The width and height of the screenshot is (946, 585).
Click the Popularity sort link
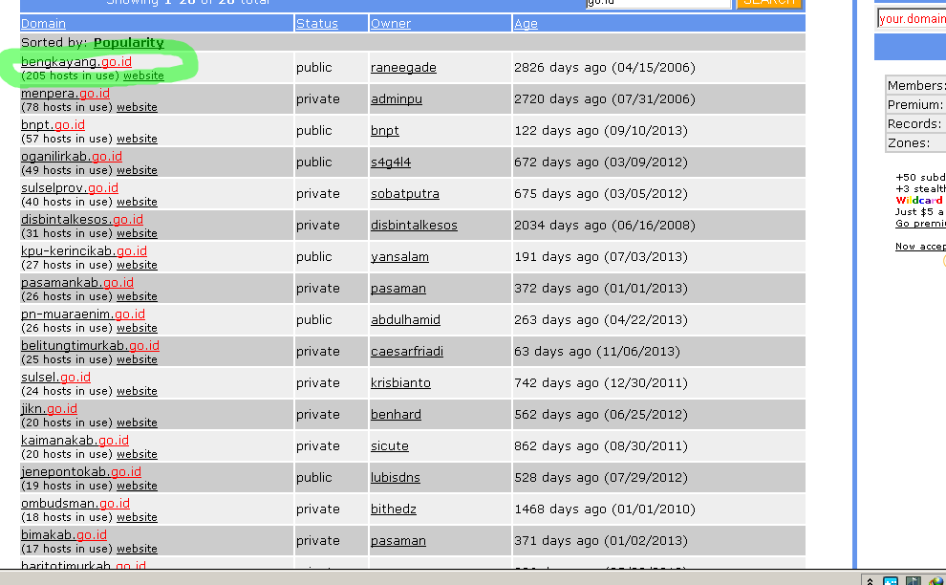tap(128, 43)
